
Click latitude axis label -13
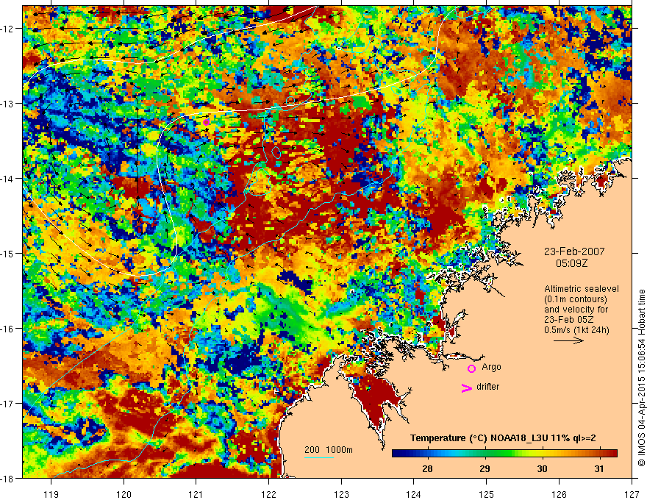coord(7,103)
